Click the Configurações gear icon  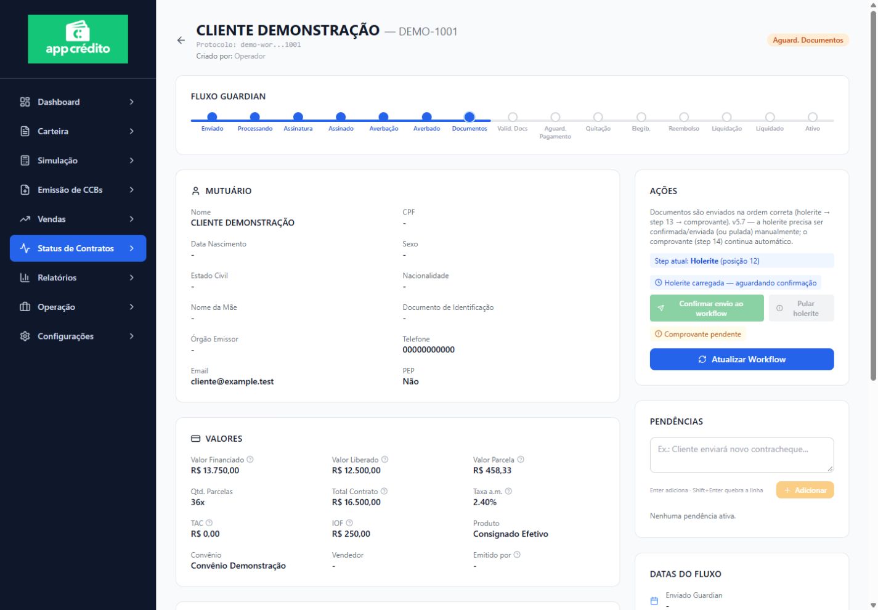tap(25, 336)
